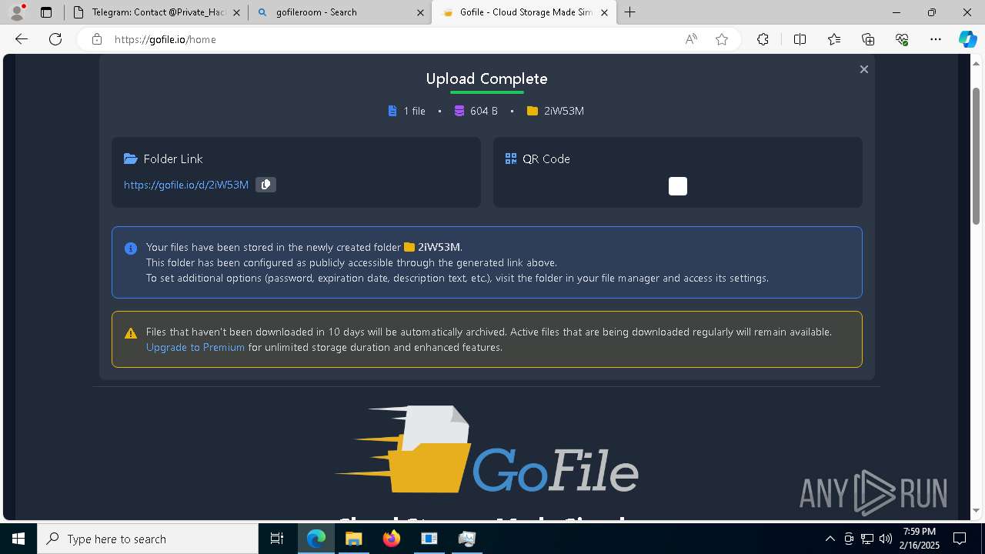The image size is (985, 554).
Task: Click the yellow warning triangle icon
Action: (131, 333)
